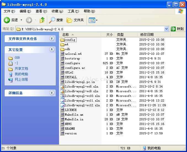Collapse the 其它位置 panel

[52, 50]
